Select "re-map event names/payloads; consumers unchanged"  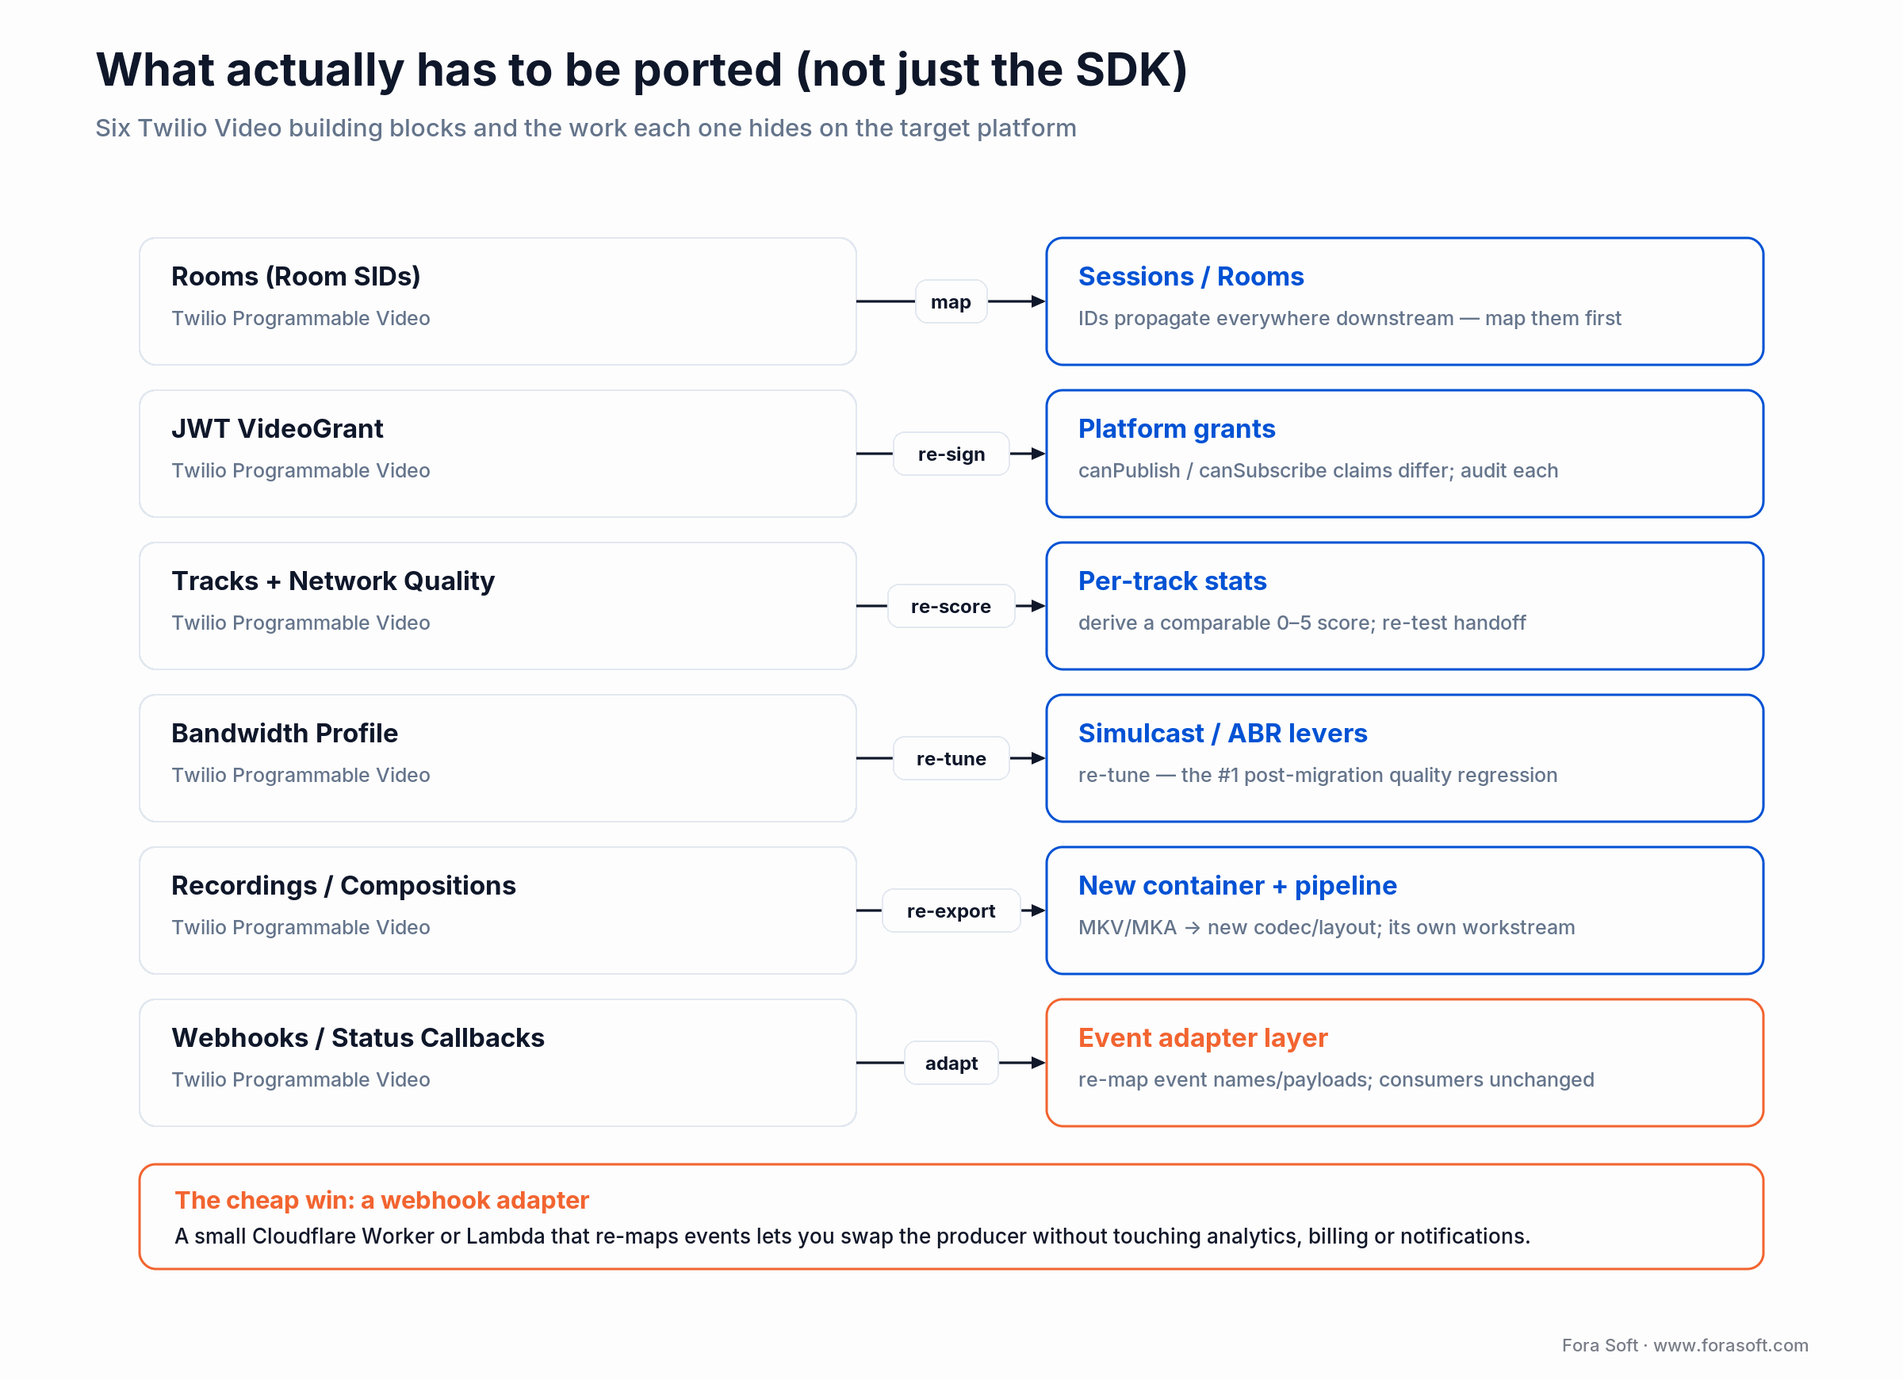click(1336, 1080)
